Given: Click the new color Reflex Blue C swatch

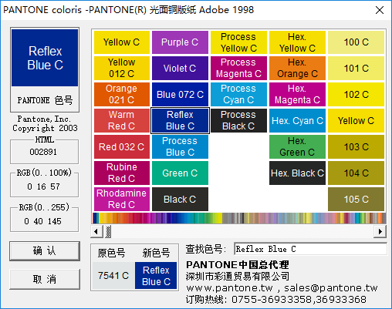Looking at the screenshot, I should tap(156, 276).
